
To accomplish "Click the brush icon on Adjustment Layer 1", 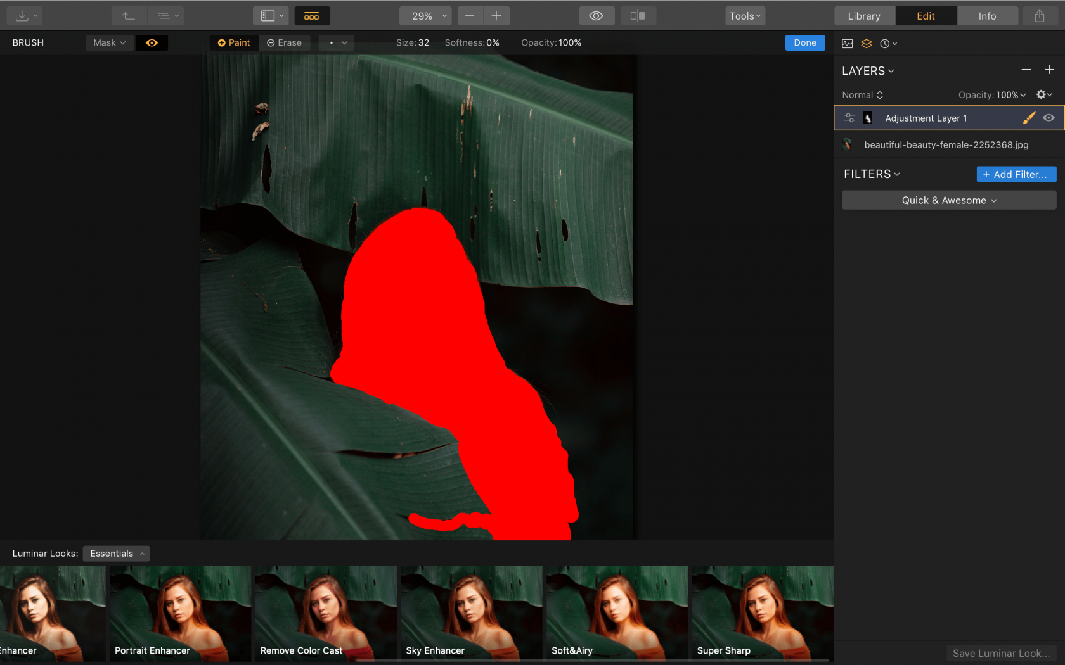I will click(1029, 118).
